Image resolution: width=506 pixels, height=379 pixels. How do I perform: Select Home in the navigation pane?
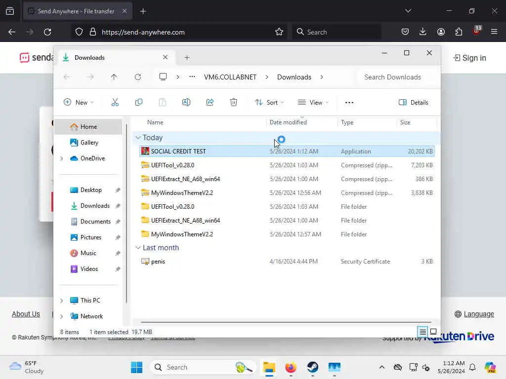coord(88,127)
